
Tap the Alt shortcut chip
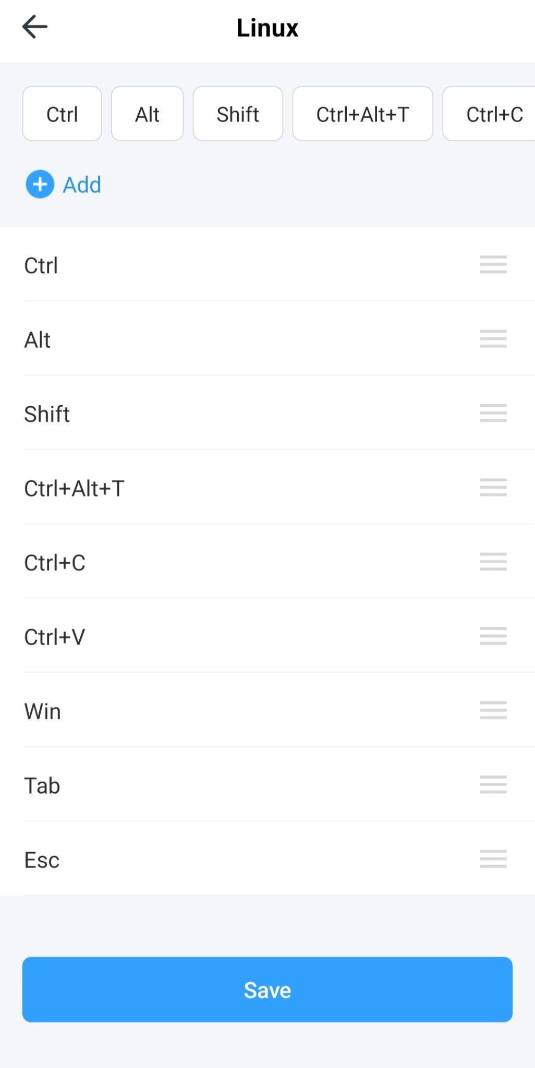(147, 114)
